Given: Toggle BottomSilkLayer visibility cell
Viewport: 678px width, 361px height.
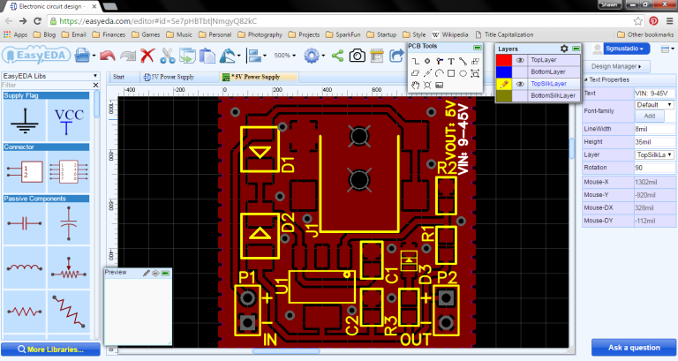Looking at the screenshot, I should tap(520, 95).
